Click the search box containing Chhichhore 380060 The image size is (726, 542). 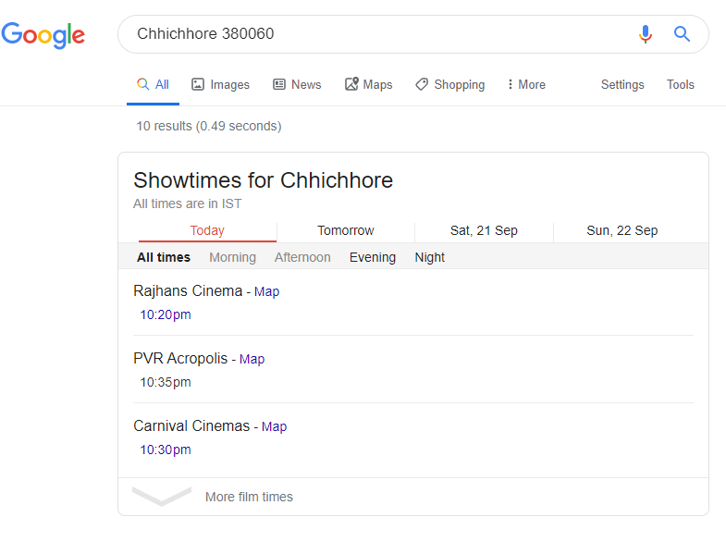pyautogui.click(x=413, y=34)
